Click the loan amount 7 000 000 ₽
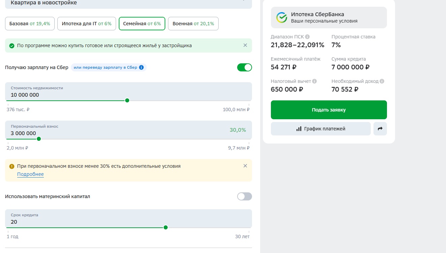The image size is (446, 253). 351,67
